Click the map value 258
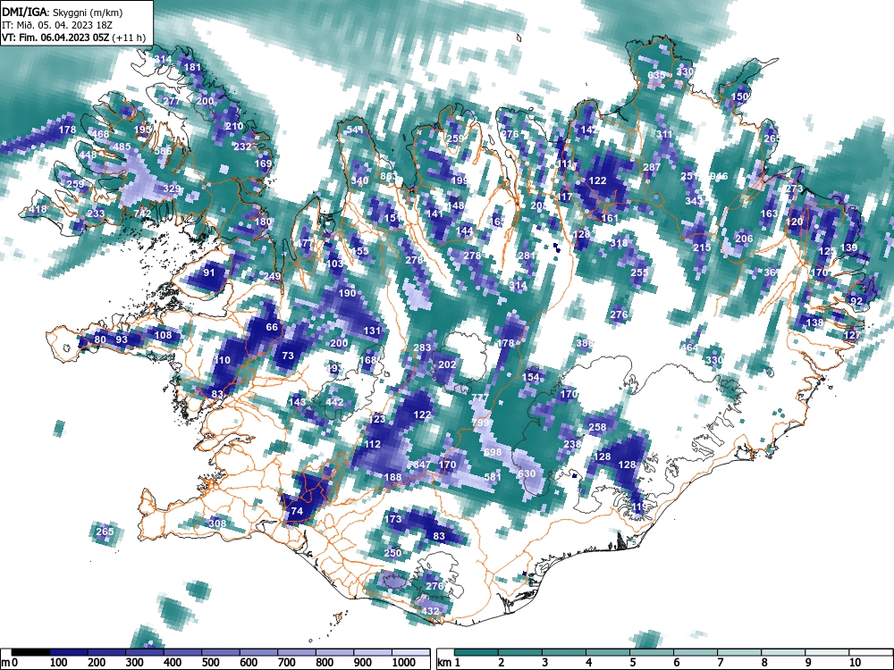 click(597, 427)
